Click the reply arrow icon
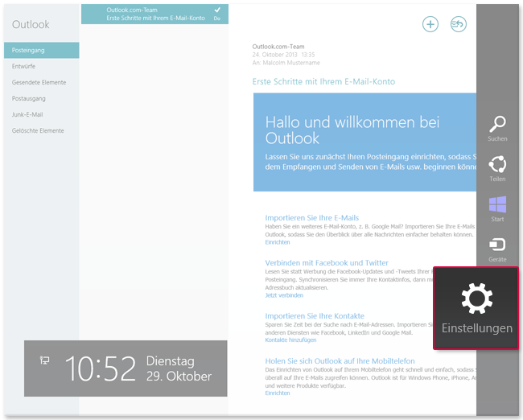The image size is (523, 420). pos(458,24)
